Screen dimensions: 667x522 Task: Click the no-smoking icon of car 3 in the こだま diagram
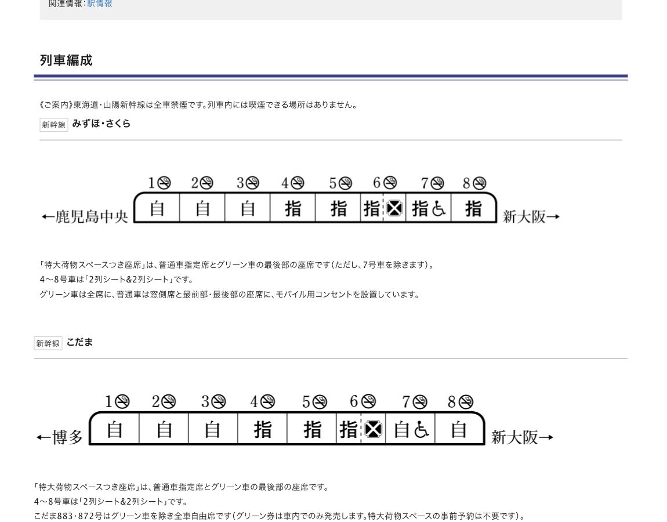[x=219, y=401]
